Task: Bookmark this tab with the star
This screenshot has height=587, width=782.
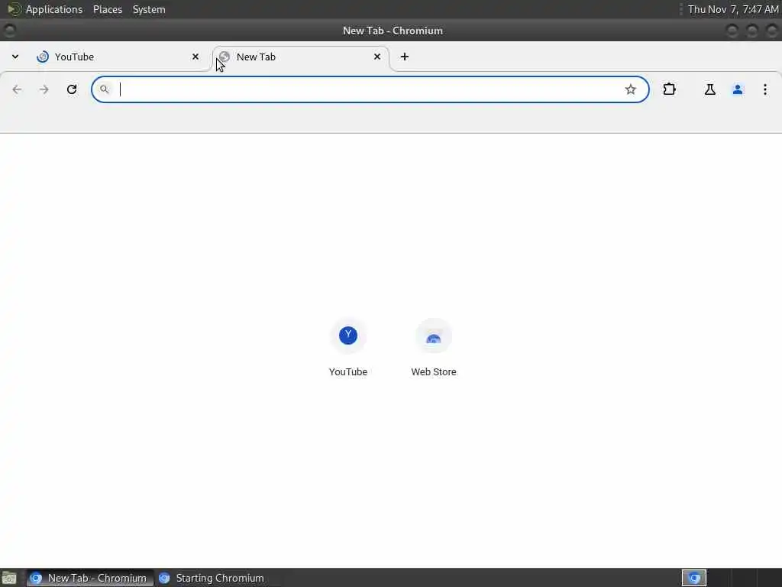Action: tap(630, 89)
